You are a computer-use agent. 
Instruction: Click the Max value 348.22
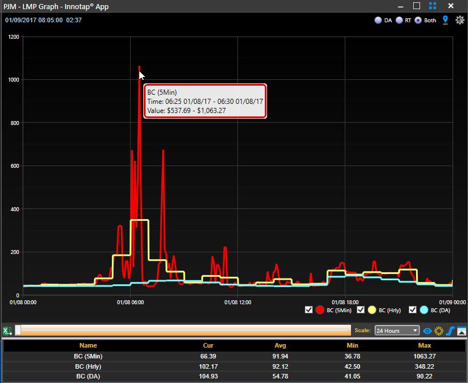425,366
